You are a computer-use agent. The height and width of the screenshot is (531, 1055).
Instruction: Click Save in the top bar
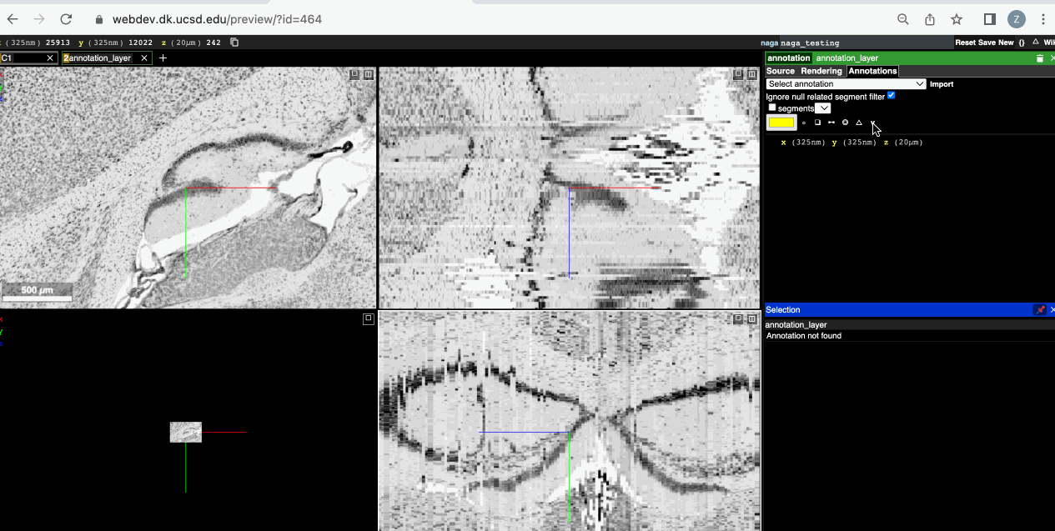click(x=987, y=43)
